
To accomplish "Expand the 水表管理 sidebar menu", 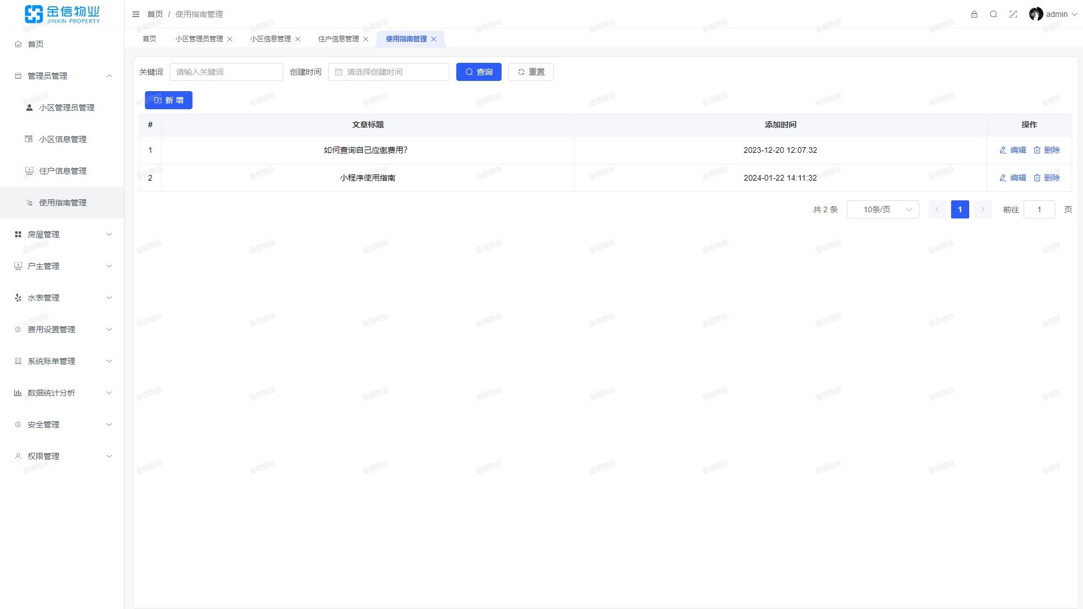I will pos(62,298).
